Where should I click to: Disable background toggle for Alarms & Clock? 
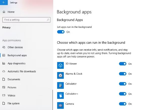pos(123,74)
